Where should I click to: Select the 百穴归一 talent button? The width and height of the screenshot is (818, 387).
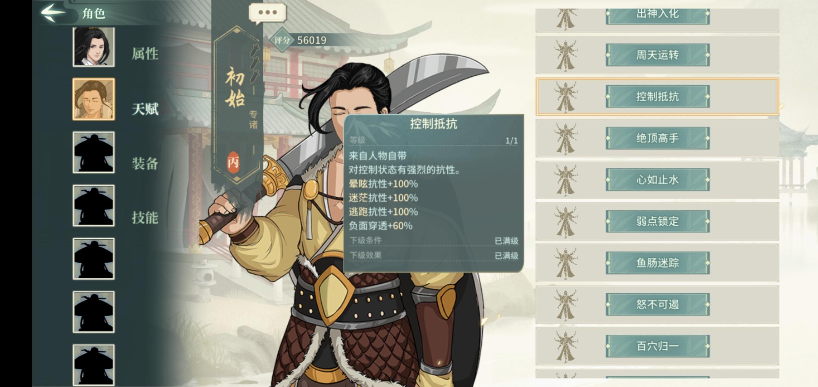(658, 346)
